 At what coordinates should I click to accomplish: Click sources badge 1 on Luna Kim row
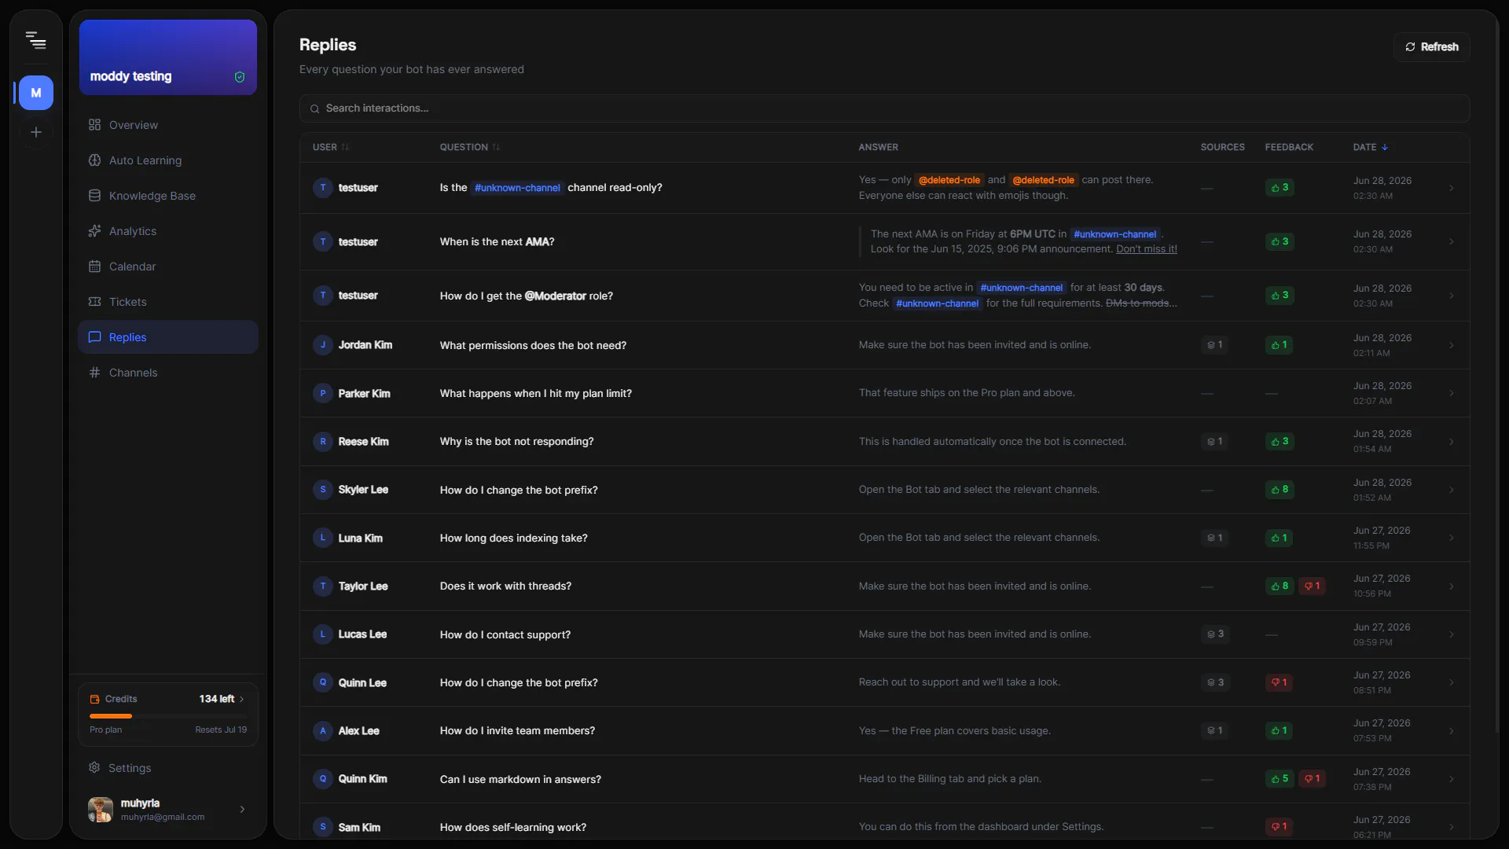[x=1214, y=538]
